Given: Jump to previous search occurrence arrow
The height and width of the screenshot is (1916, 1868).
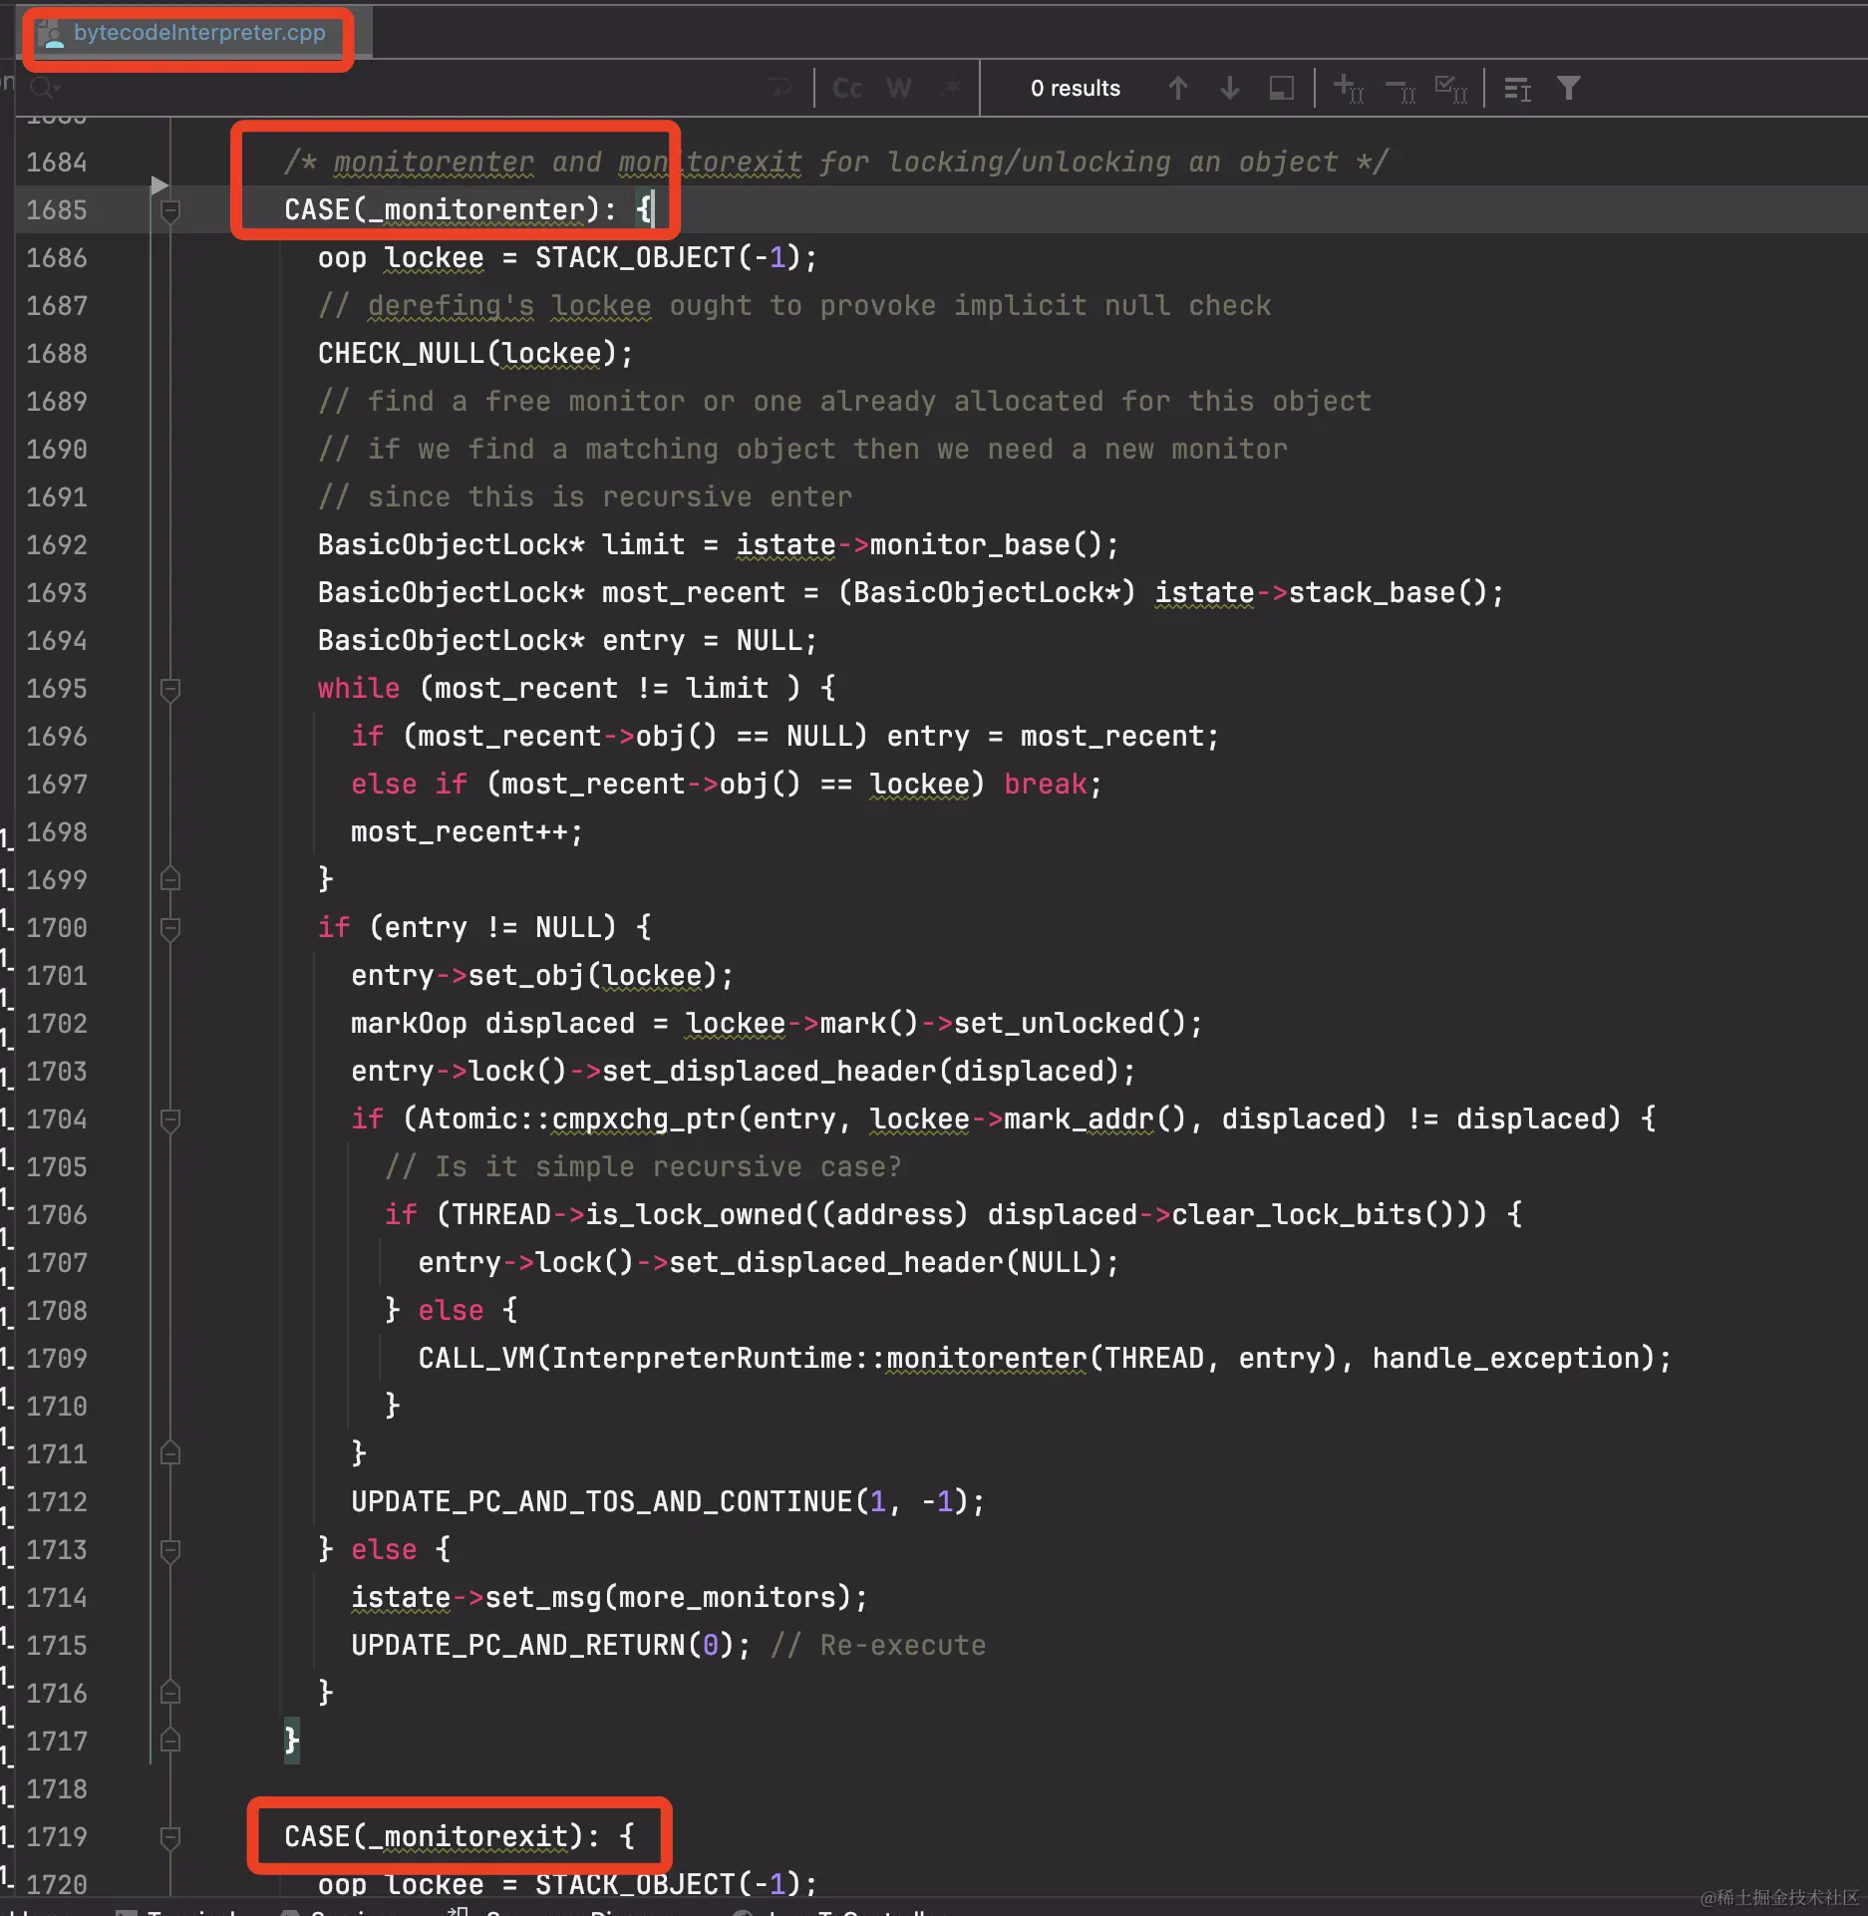Looking at the screenshot, I should pos(1177,89).
